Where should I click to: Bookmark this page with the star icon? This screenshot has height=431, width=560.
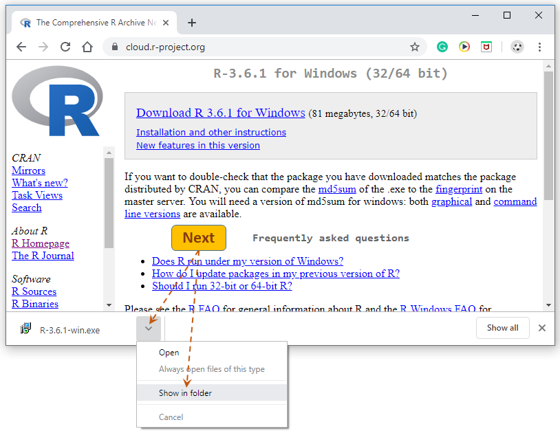[x=414, y=47]
